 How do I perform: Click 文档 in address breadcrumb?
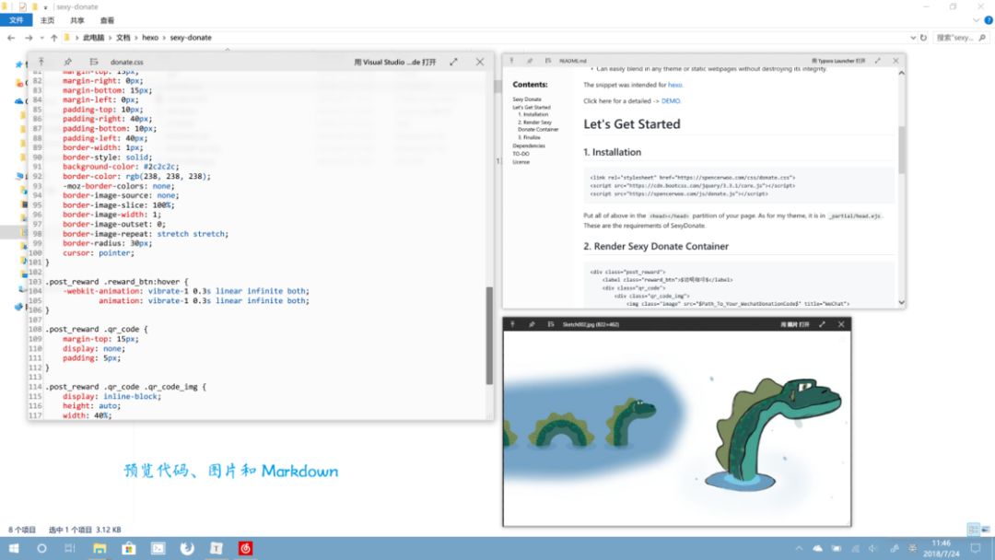123,38
